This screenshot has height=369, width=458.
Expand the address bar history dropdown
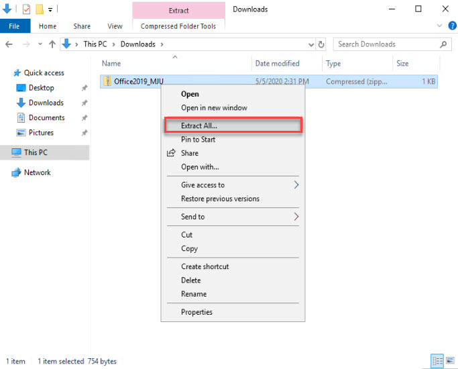[310, 44]
